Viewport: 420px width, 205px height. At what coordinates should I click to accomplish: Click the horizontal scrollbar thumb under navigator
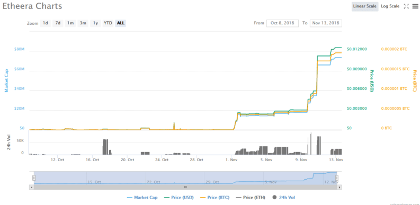185,187
